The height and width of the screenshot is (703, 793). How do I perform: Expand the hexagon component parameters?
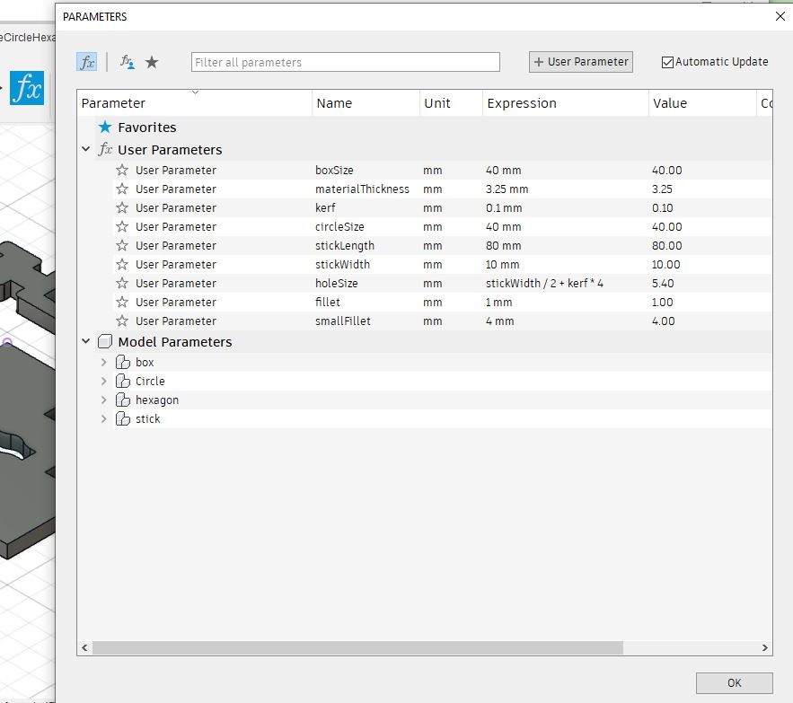pos(103,400)
